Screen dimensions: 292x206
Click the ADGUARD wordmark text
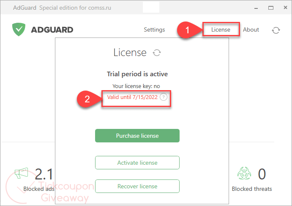tap(52, 30)
